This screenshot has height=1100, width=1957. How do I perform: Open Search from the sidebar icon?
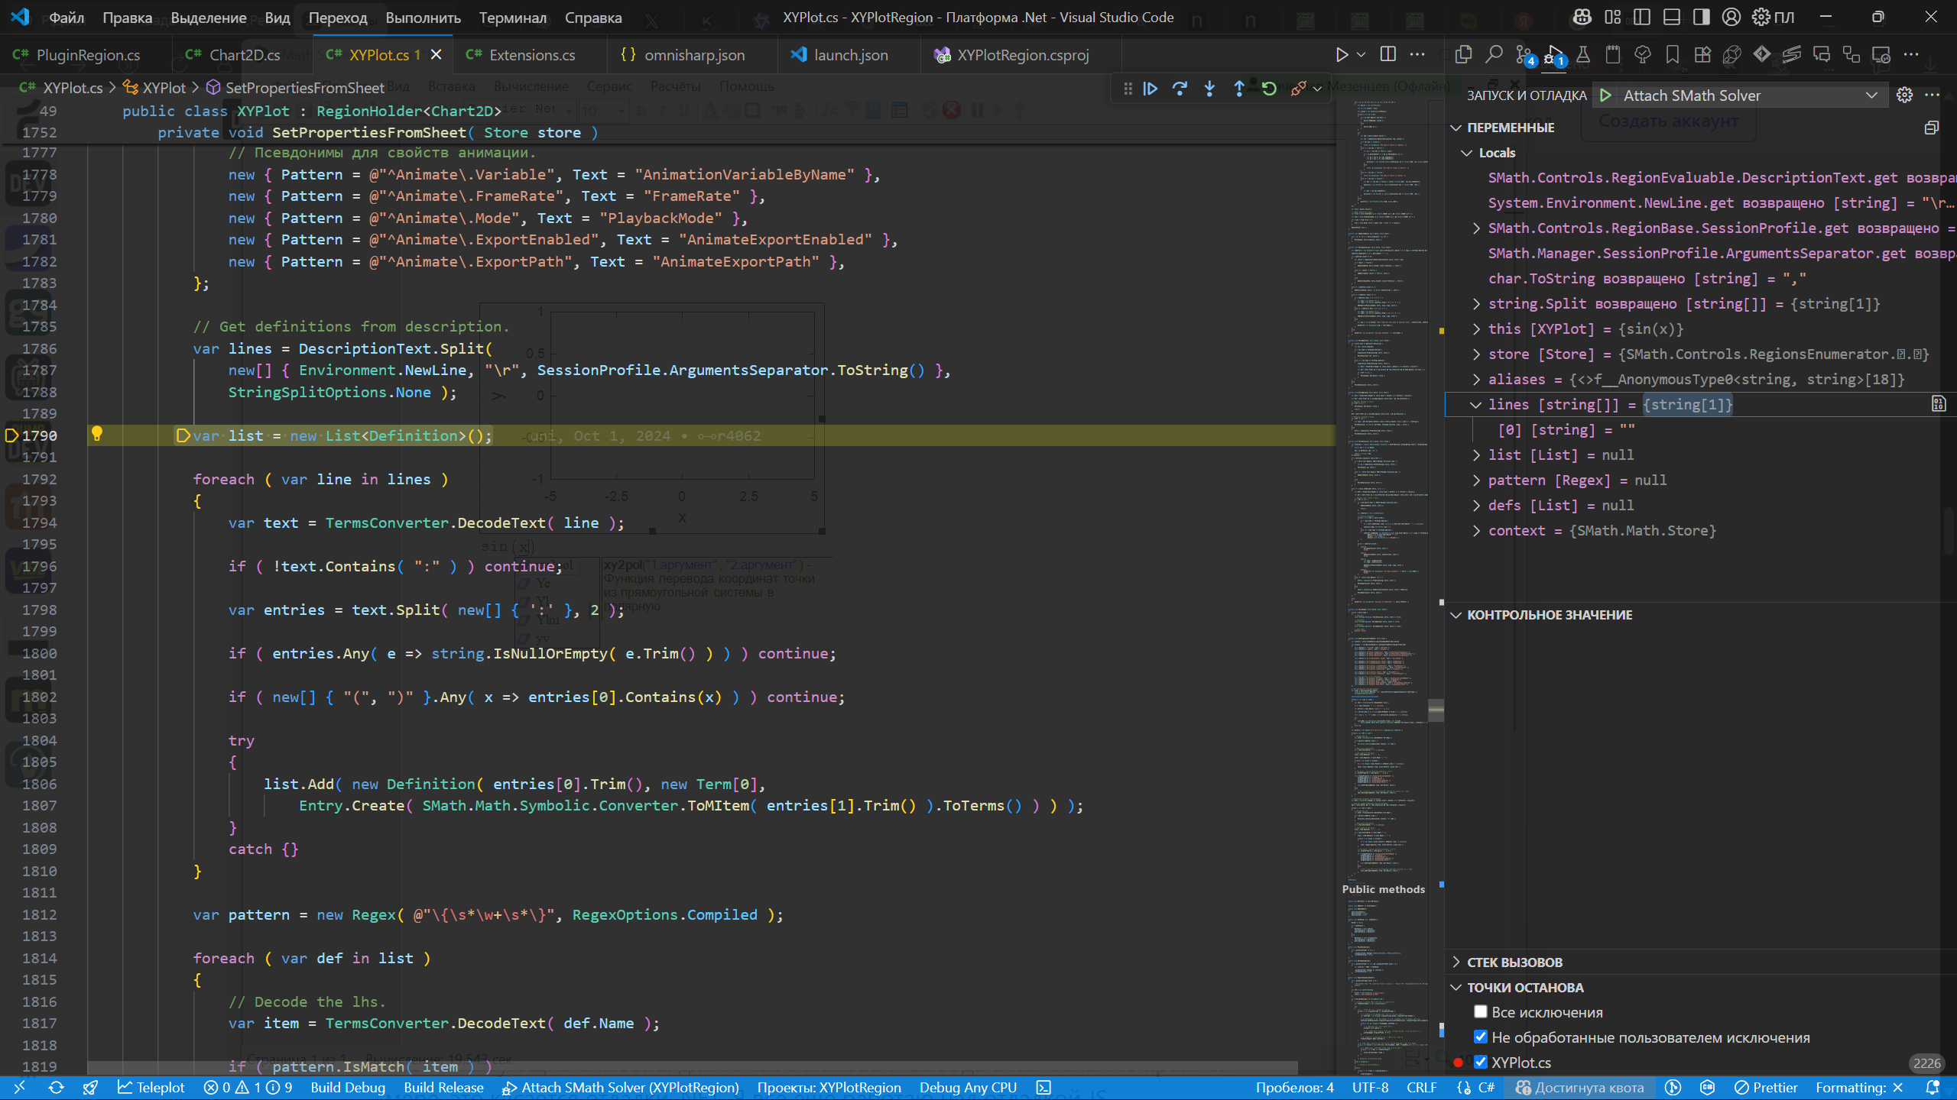[x=1493, y=54]
